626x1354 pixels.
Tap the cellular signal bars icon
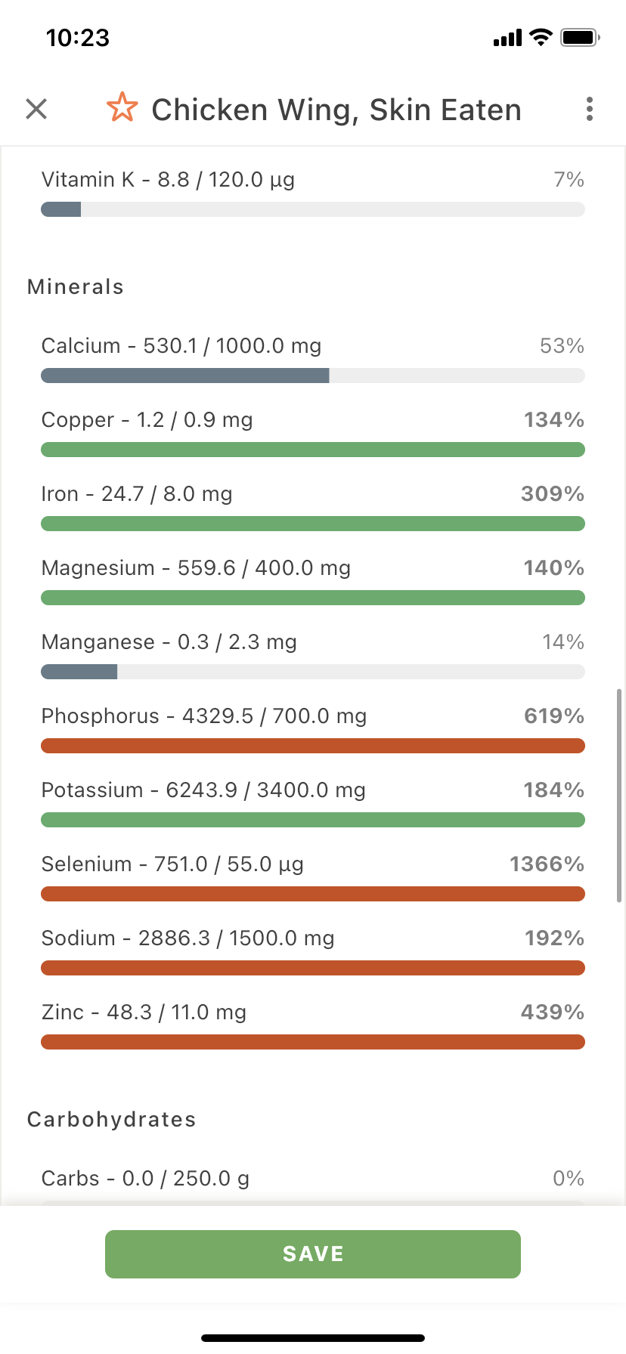point(507,38)
